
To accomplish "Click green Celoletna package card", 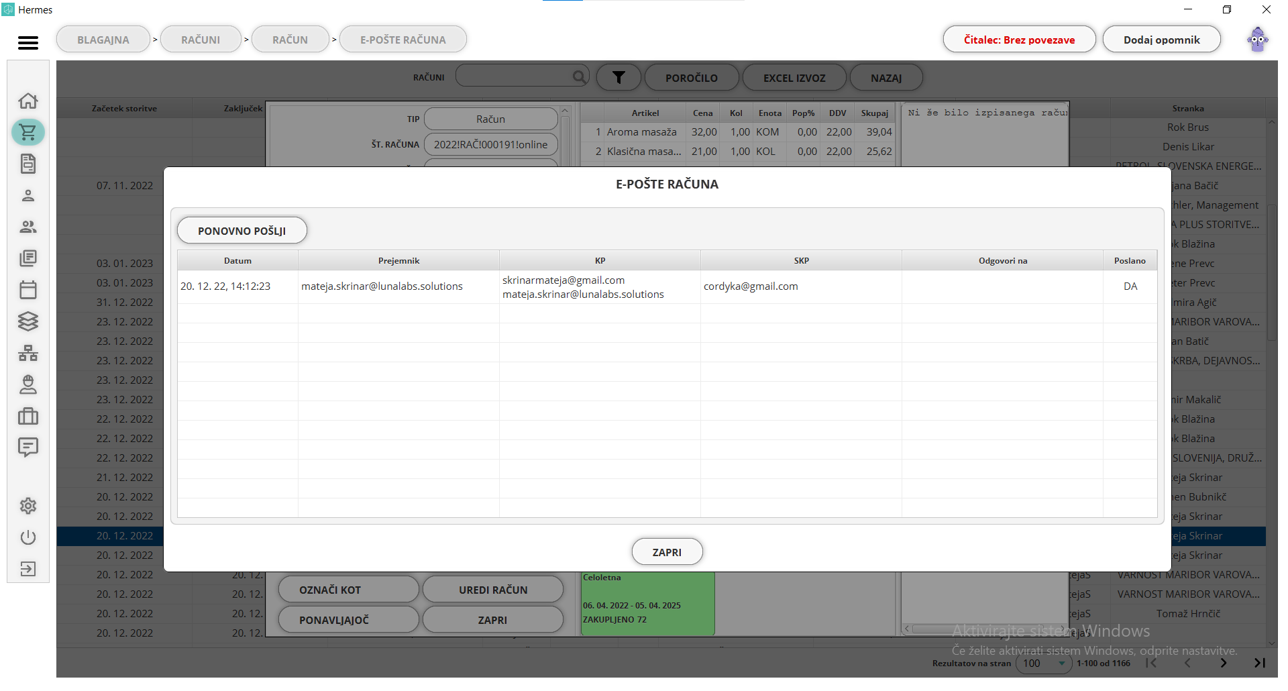I will (x=647, y=603).
